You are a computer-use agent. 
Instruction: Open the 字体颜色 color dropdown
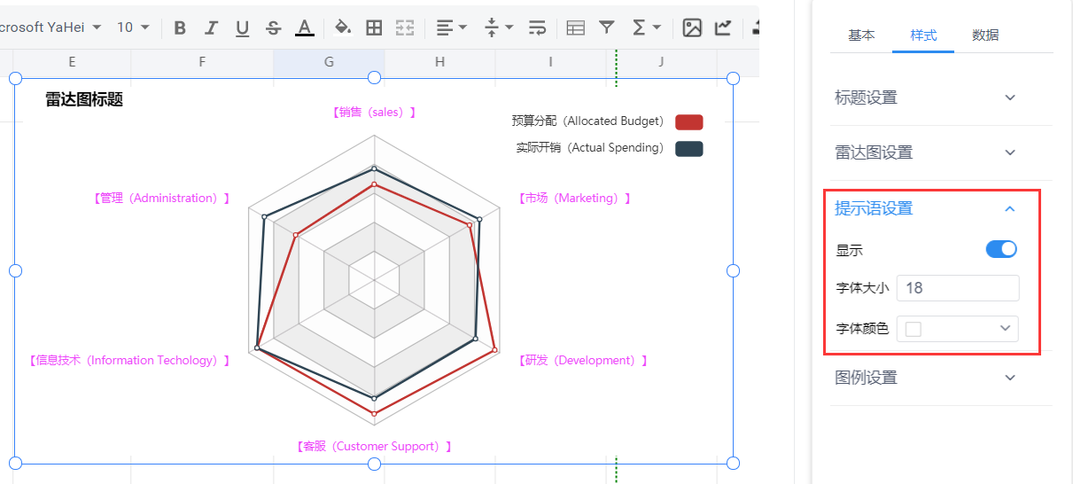958,329
